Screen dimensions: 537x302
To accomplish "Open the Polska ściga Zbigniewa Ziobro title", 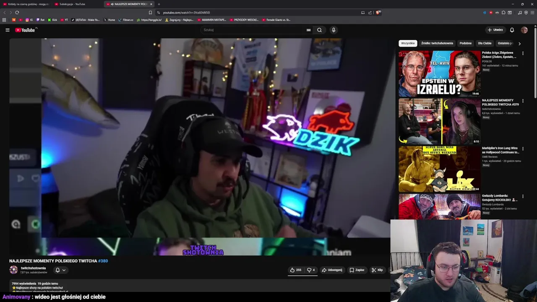I will click(499, 55).
